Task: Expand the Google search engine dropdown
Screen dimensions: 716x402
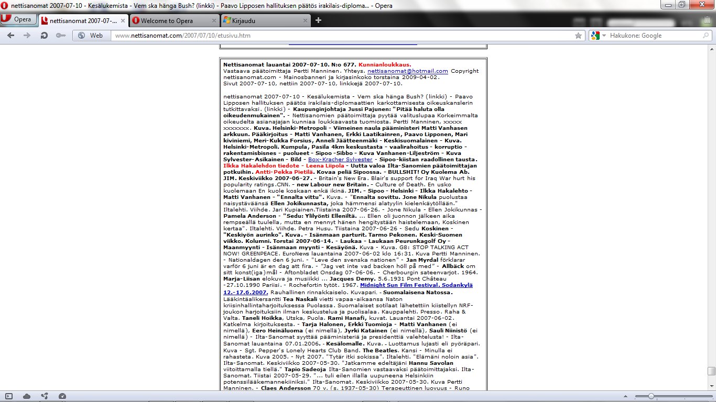Action: 599,36
